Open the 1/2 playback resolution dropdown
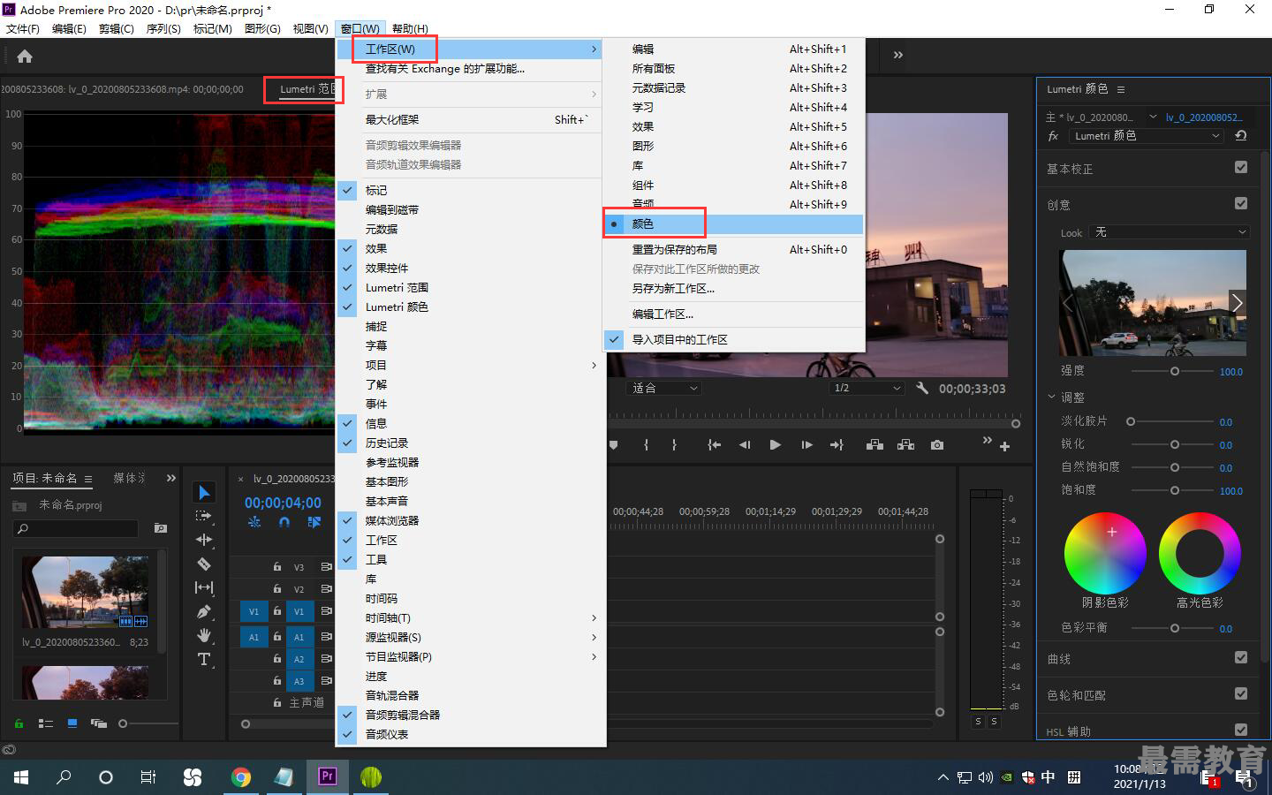This screenshot has width=1272, height=795. tap(867, 389)
